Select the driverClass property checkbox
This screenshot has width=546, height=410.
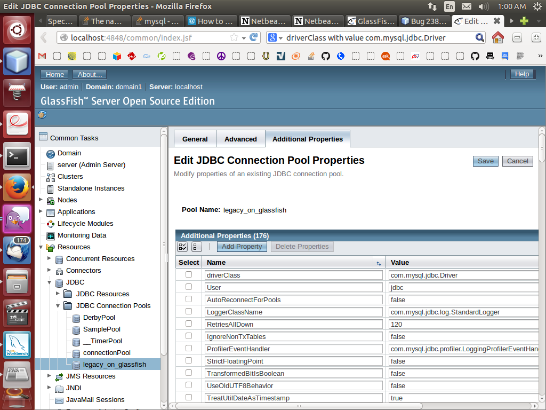tap(189, 274)
